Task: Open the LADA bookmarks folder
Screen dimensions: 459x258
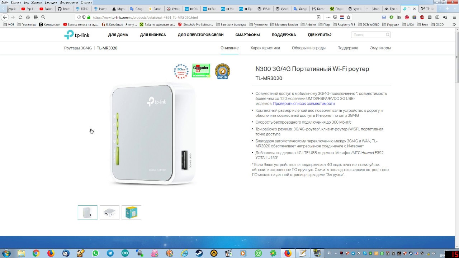Action: coord(407,24)
